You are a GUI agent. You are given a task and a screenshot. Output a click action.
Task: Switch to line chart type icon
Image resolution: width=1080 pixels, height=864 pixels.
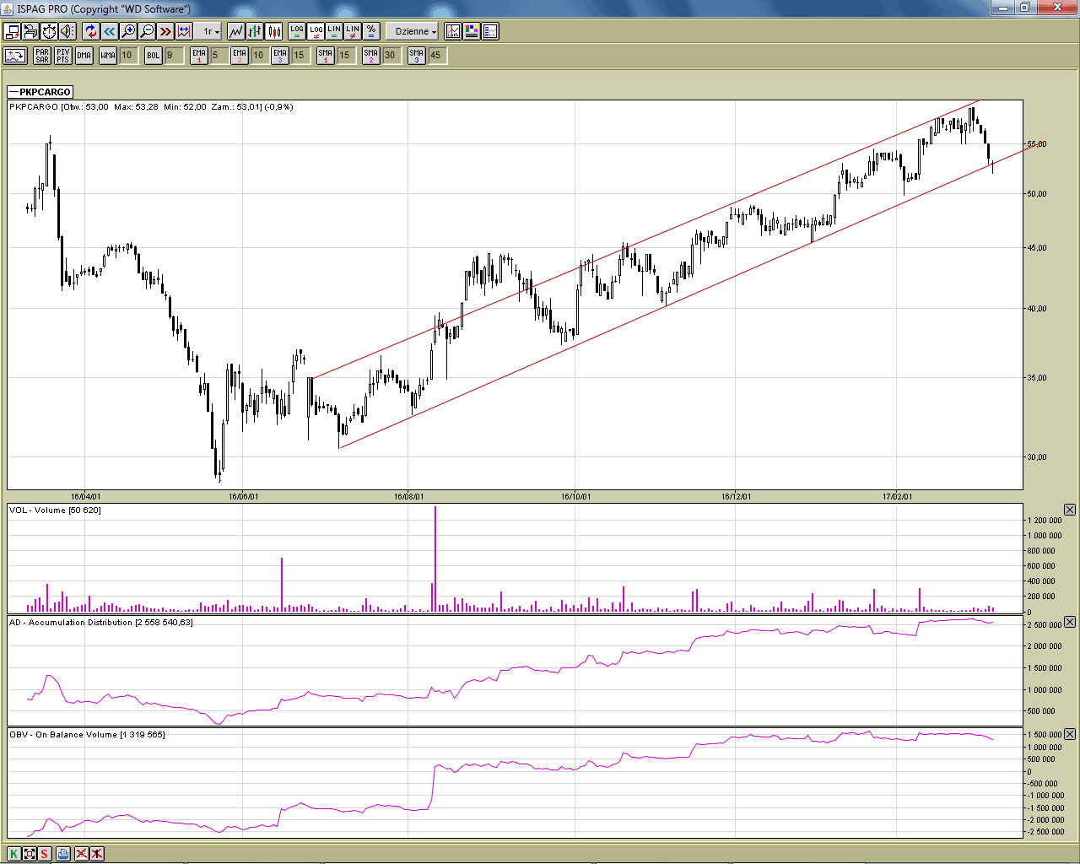coord(236,31)
